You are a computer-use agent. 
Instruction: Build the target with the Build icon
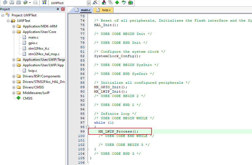tap(12, 2)
